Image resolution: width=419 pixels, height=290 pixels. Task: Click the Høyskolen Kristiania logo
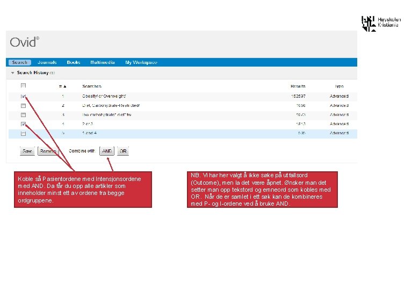pos(381,24)
